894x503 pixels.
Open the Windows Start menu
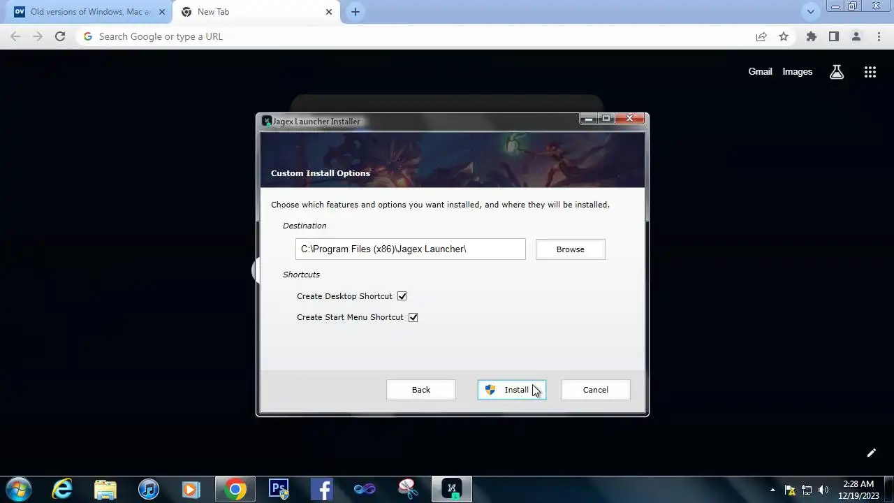(17, 489)
